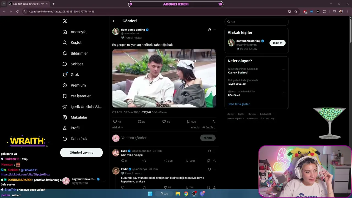Ask Grok about aysil's reply
Image resolution: width=352 pixels, height=198 pixels.
pyautogui.click(x=209, y=151)
